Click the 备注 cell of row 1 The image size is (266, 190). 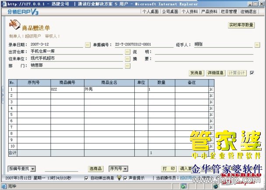[192, 89]
